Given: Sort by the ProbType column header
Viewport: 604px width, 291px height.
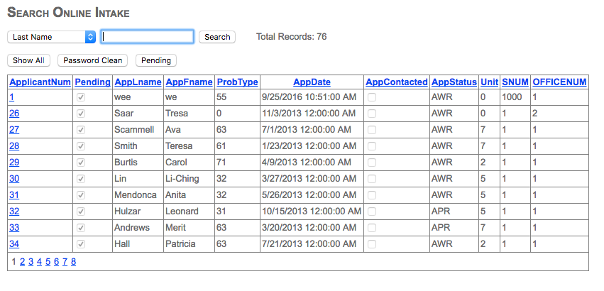Looking at the screenshot, I should 237,82.
